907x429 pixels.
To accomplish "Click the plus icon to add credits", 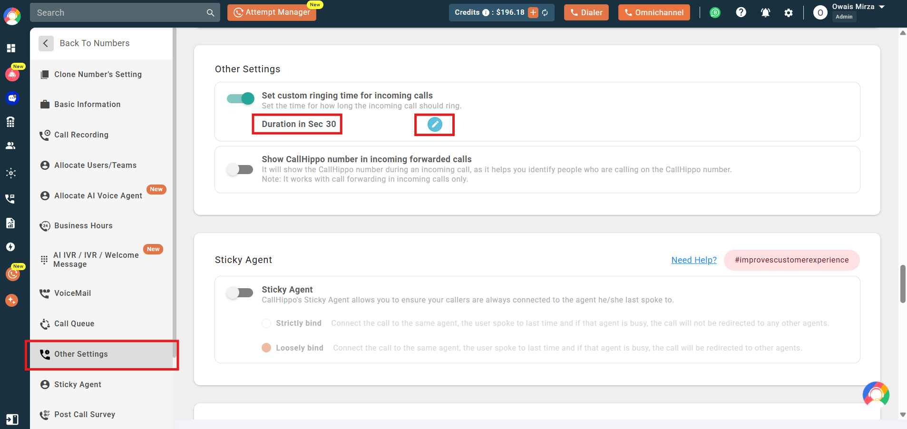I will (533, 13).
